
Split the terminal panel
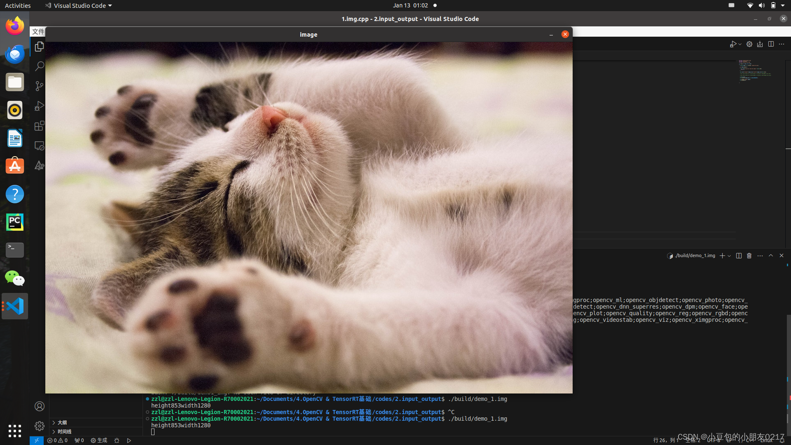pos(739,256)
